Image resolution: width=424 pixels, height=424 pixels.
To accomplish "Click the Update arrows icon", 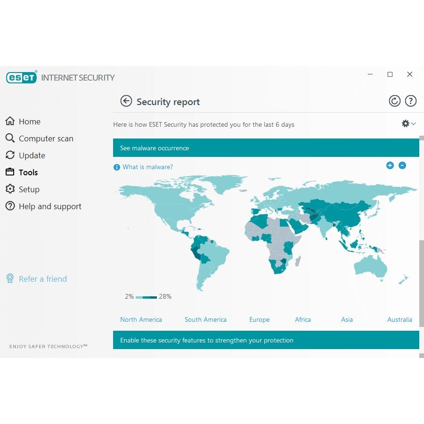I will tap(10, 155).
